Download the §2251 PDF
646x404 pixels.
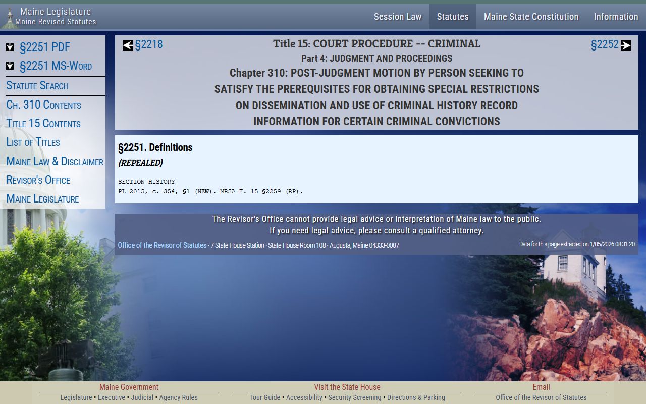[45, 47]
